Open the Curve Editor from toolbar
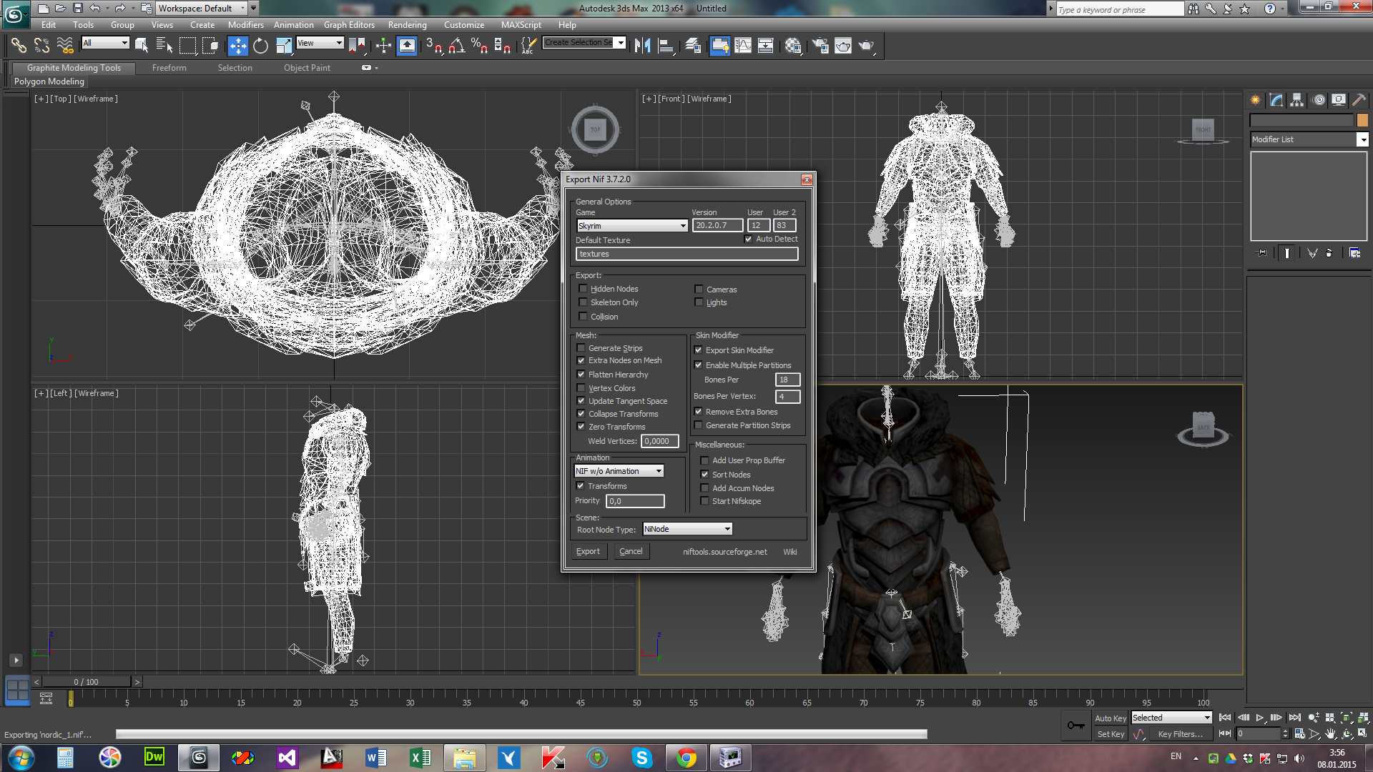This screenshot has height=772, width=1373. 743,46
